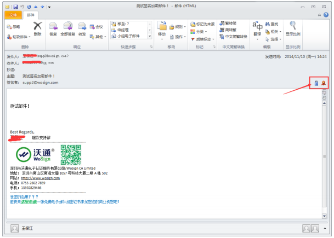Click the Reply (答复) icon

point(53,28)
